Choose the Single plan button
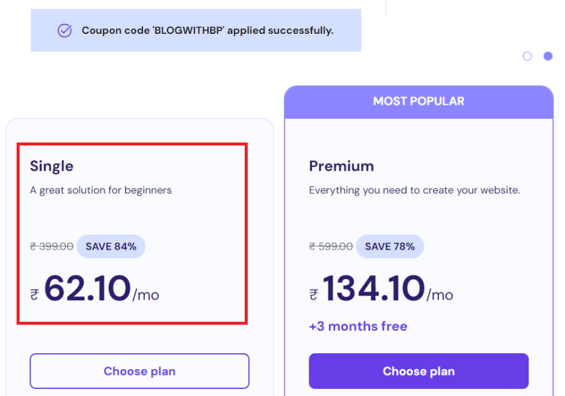This screenshot has height=396, width=565. (139, 371)
